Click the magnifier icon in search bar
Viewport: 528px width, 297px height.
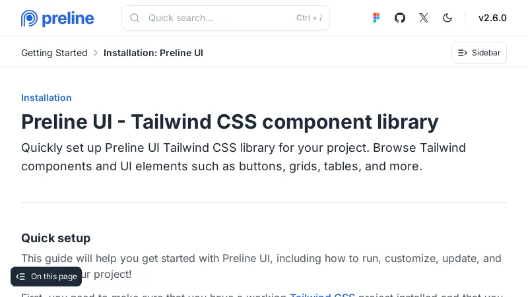135,18
